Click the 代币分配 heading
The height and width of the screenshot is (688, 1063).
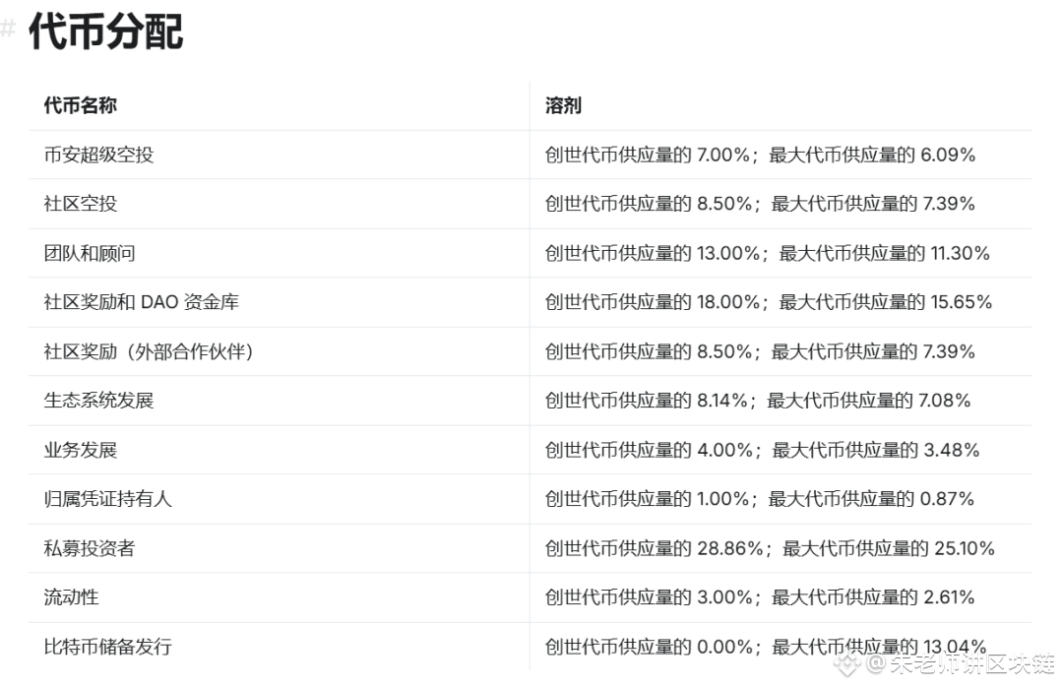click(x=105, y=31)
